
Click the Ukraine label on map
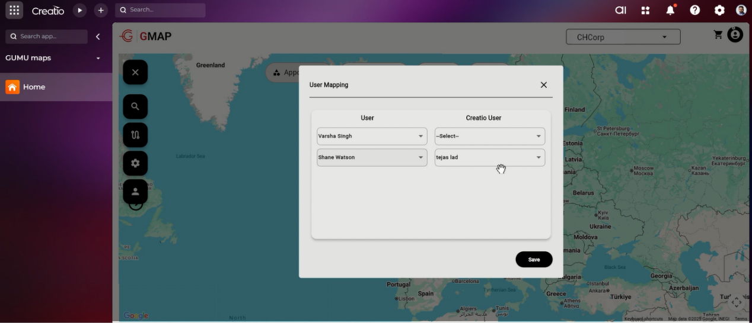pos(600,227)
